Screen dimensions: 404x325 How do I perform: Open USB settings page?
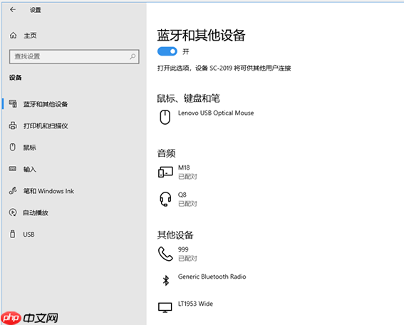(29, 234)
